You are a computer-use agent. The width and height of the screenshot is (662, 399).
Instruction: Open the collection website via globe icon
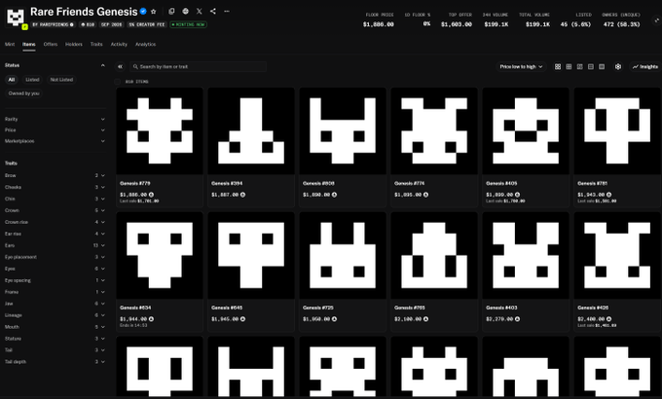pos(185,12)
